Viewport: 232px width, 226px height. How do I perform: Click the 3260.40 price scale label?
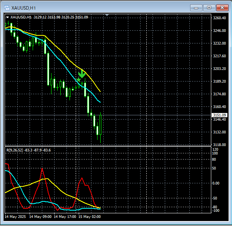219,18
